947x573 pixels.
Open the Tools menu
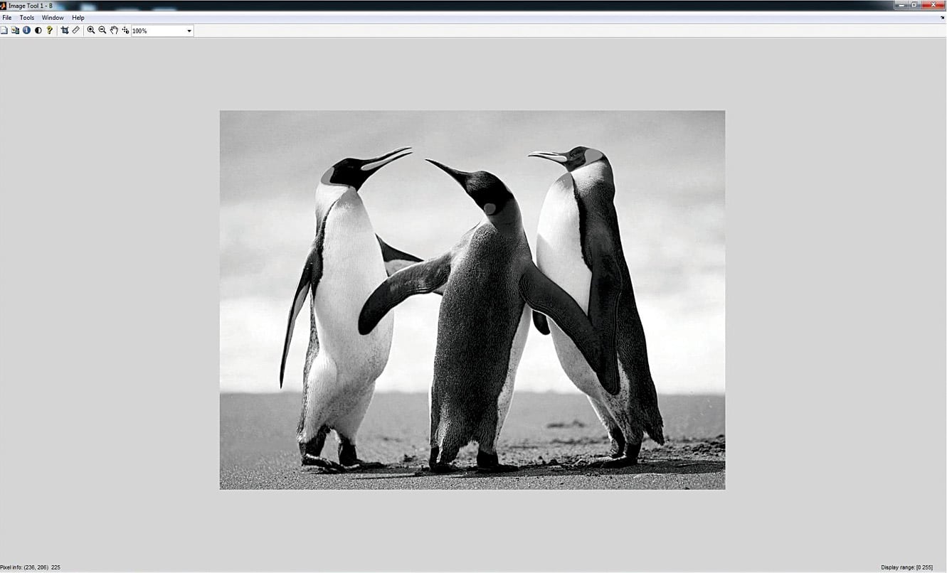(26, 17)
